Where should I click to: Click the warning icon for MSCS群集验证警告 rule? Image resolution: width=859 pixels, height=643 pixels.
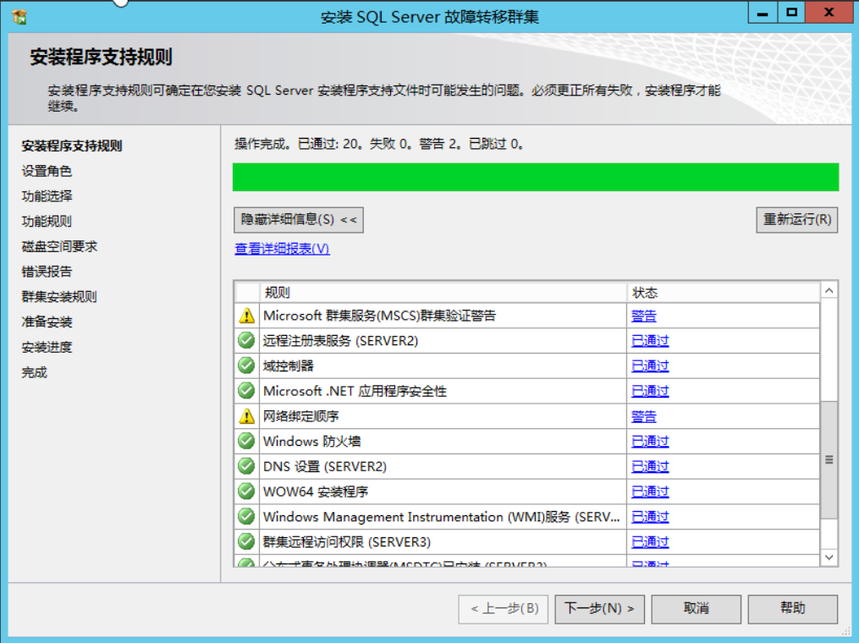(246, 316)
